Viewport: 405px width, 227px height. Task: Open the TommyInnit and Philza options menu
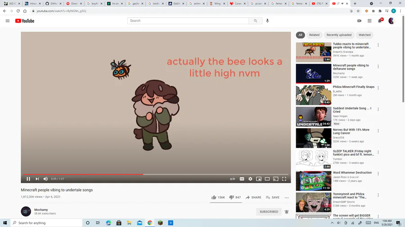[378, 195]
